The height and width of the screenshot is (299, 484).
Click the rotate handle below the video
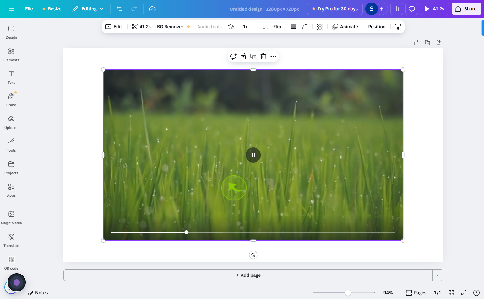[x=253, y=255]
